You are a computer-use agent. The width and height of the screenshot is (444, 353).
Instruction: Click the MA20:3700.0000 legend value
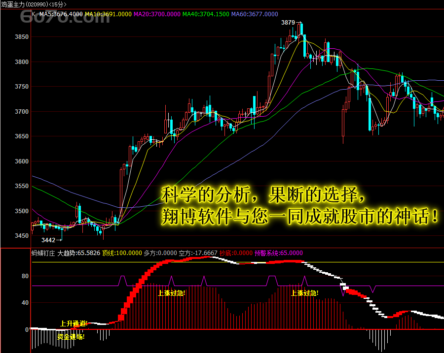pos(157,14)
